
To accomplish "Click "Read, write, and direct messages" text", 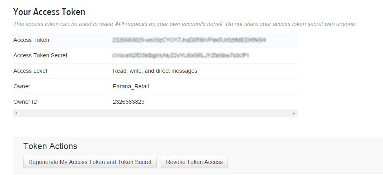I will click(x=155, y=71).
